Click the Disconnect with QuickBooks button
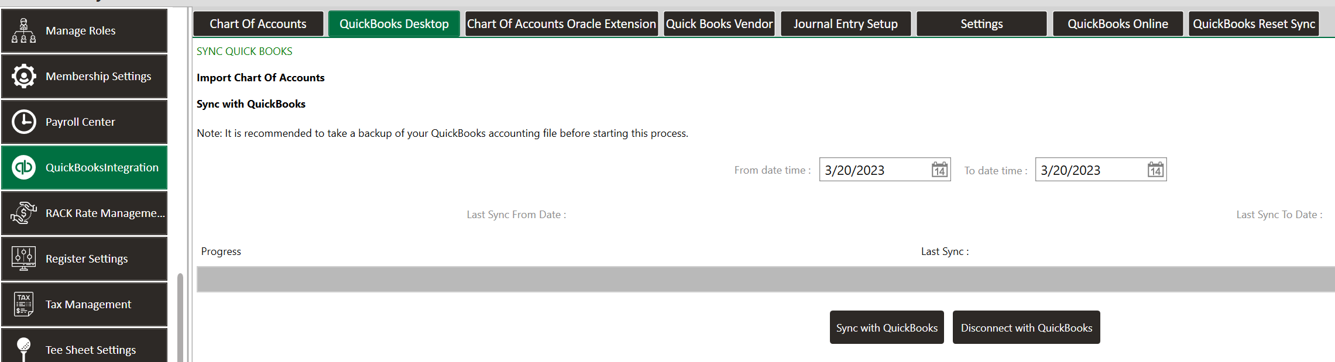Viewport: 1335px width, 362px height. click(x=1027, y=327)
